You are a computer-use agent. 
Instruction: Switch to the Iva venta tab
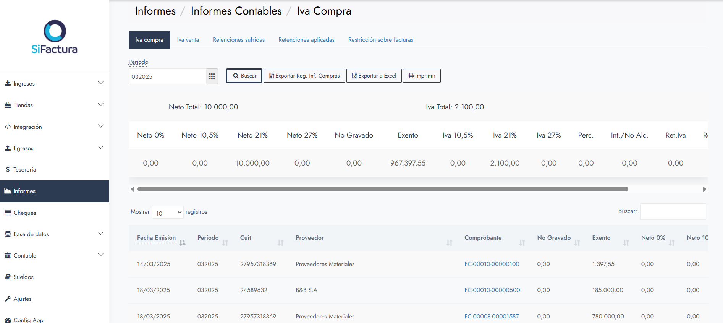[188, 40]
